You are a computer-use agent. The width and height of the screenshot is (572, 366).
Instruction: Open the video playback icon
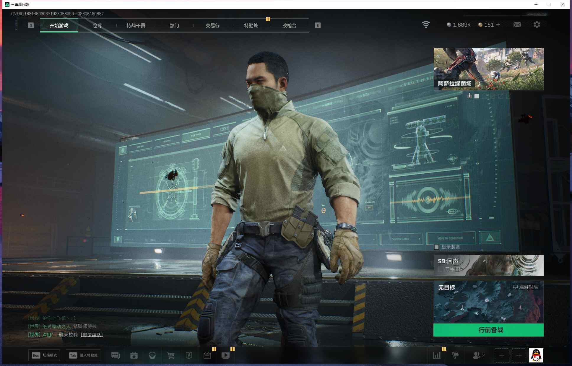click(x=225, y=355)
